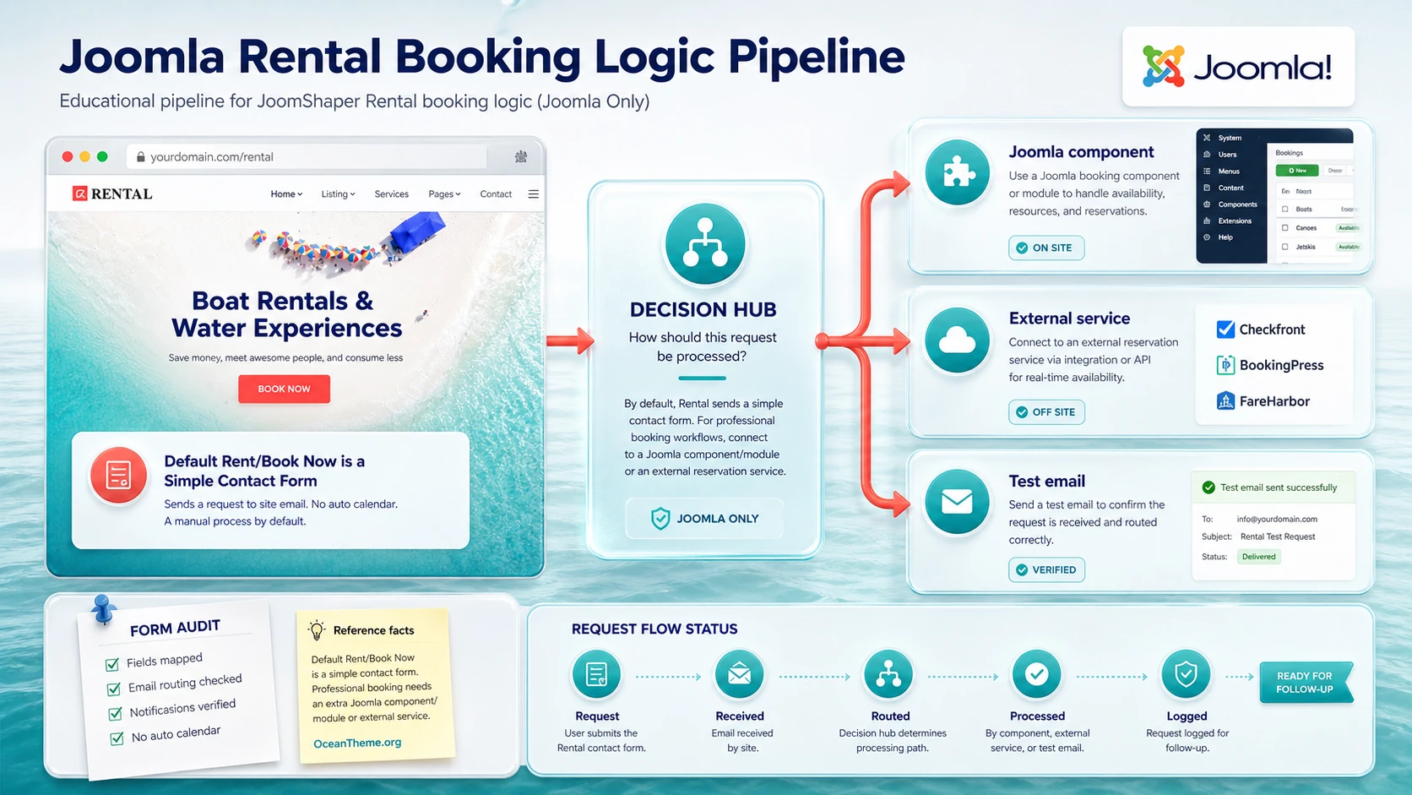The image size is (1412, 795).
Task: Toggle the Notifications verified checkbox
Action: (115, 714)
